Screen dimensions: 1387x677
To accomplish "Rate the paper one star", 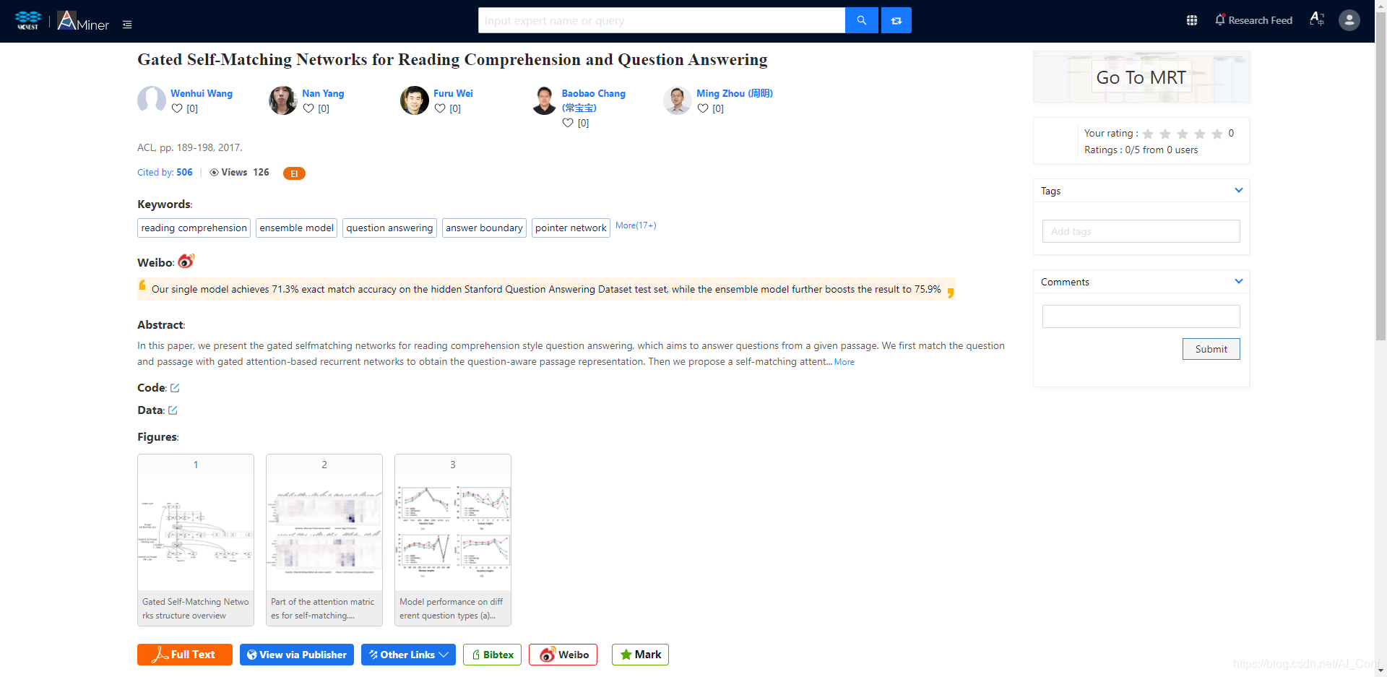I will coord(1148,134).
